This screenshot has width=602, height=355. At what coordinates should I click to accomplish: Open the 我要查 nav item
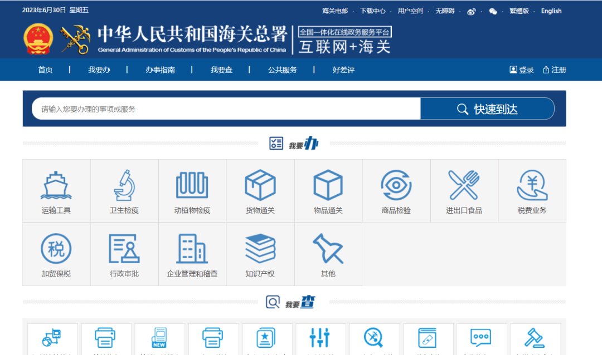click(221, 70)
